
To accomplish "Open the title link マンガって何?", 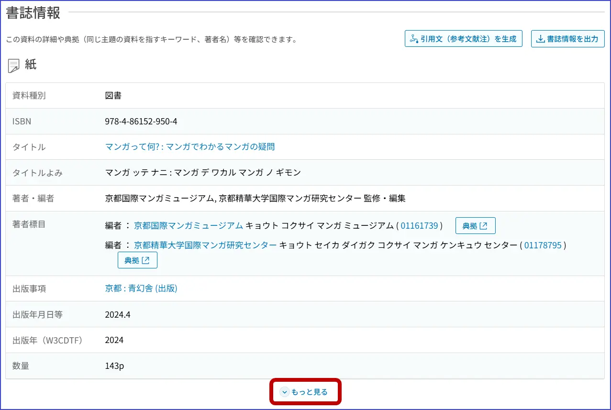I will click(189, 147).
